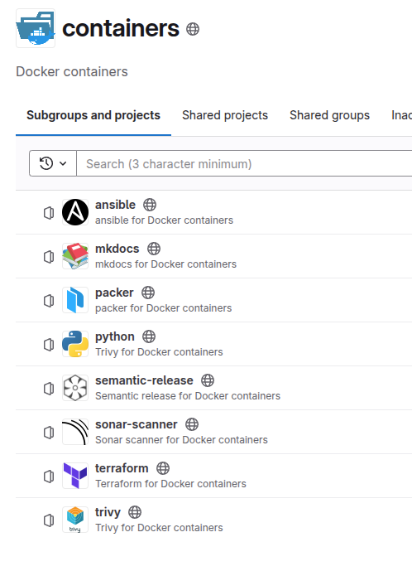Click the description under the python project
This screenshot has width=412, height=571.
(x=160, y=352)
